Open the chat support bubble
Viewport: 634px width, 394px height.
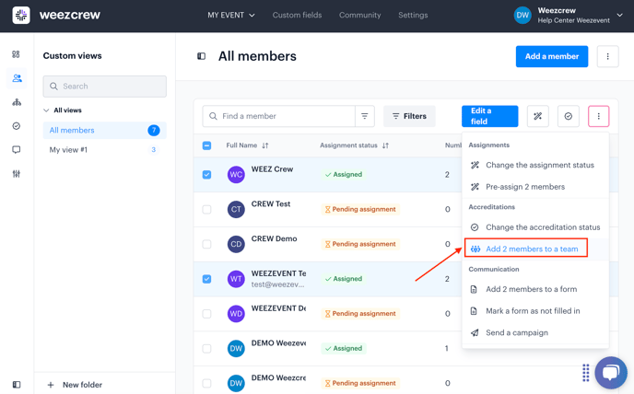point(611,373)
